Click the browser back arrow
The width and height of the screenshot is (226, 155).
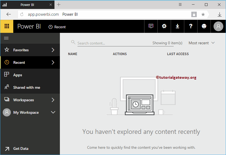tap(9, 14)
